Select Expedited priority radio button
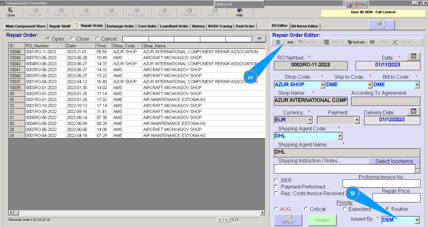The width and height of the screenshot is (428, 227). (345, 209)
